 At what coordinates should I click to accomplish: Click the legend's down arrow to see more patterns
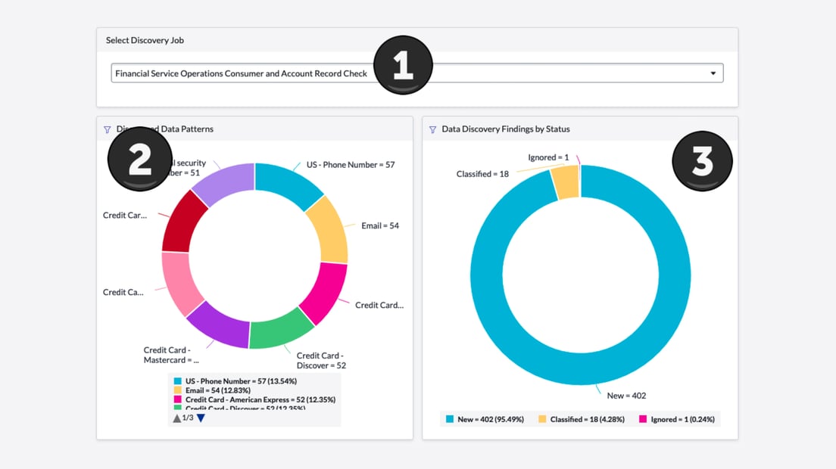201,417
